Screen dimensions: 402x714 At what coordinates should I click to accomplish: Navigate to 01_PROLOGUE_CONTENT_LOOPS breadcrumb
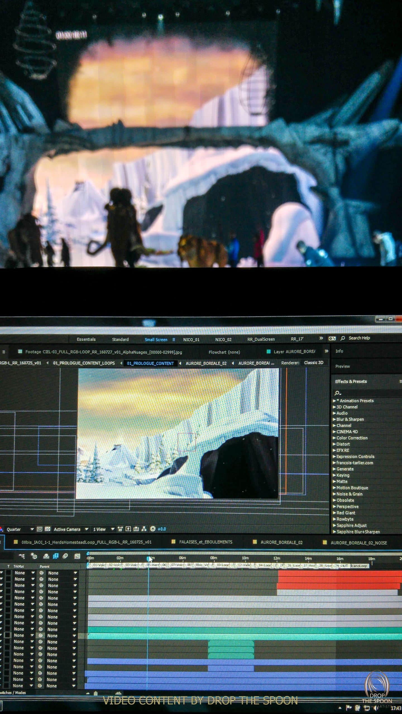[84, 363]
